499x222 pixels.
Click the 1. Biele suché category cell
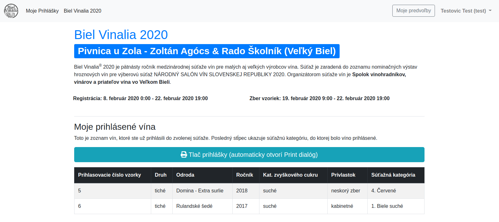click(387, 206)
